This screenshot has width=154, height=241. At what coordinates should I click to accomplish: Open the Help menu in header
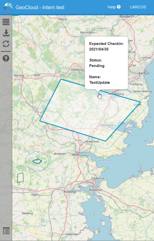pyautogui.click(x=114, y=7)
